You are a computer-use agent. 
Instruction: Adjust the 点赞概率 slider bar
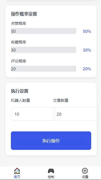tap(44, 31)
